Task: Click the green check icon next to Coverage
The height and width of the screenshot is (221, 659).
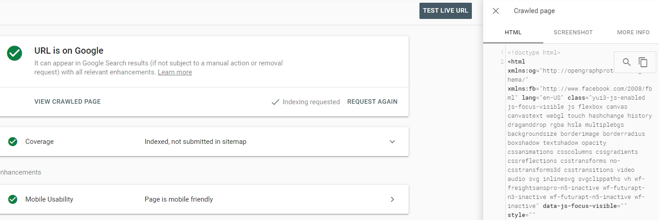Action: (13, 142)
